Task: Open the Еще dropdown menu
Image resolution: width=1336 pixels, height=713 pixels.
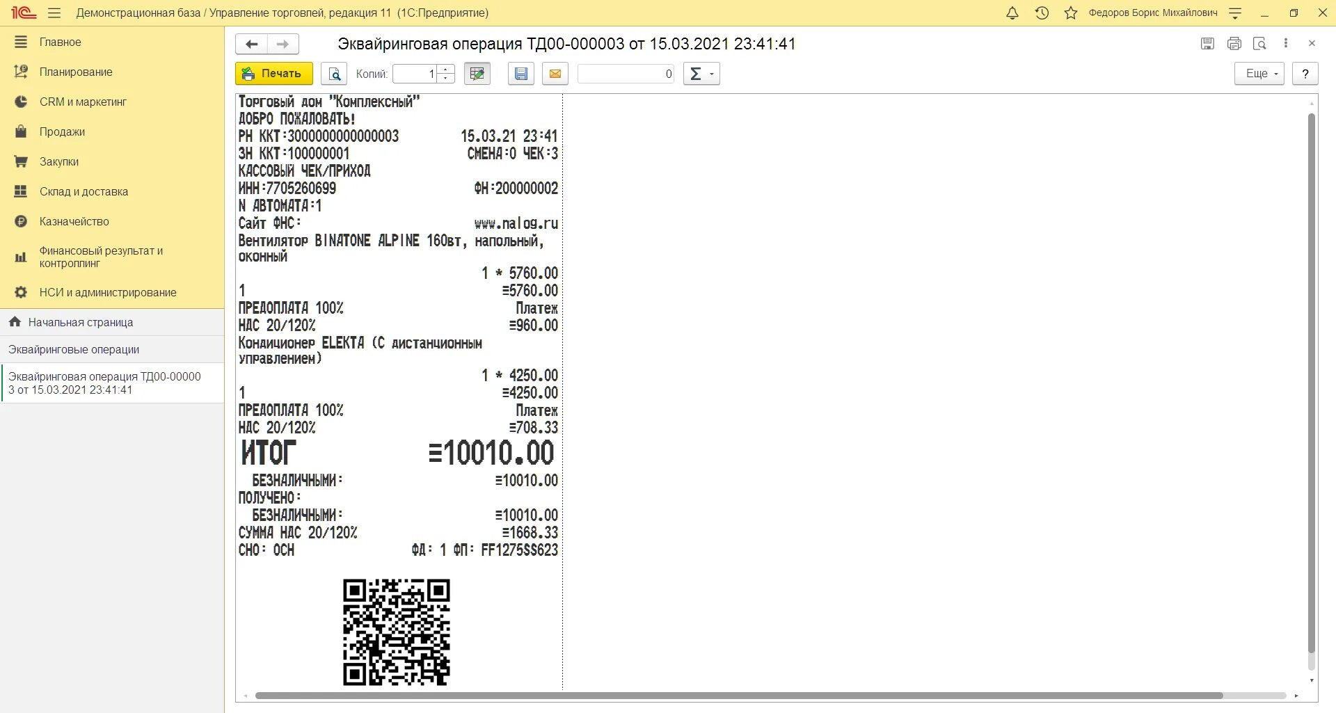Action: click(x=1259, y=74)
